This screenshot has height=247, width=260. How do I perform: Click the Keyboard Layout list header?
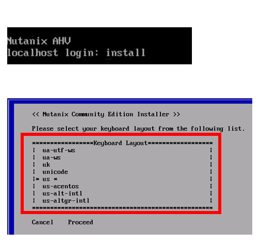click(120, 143)
